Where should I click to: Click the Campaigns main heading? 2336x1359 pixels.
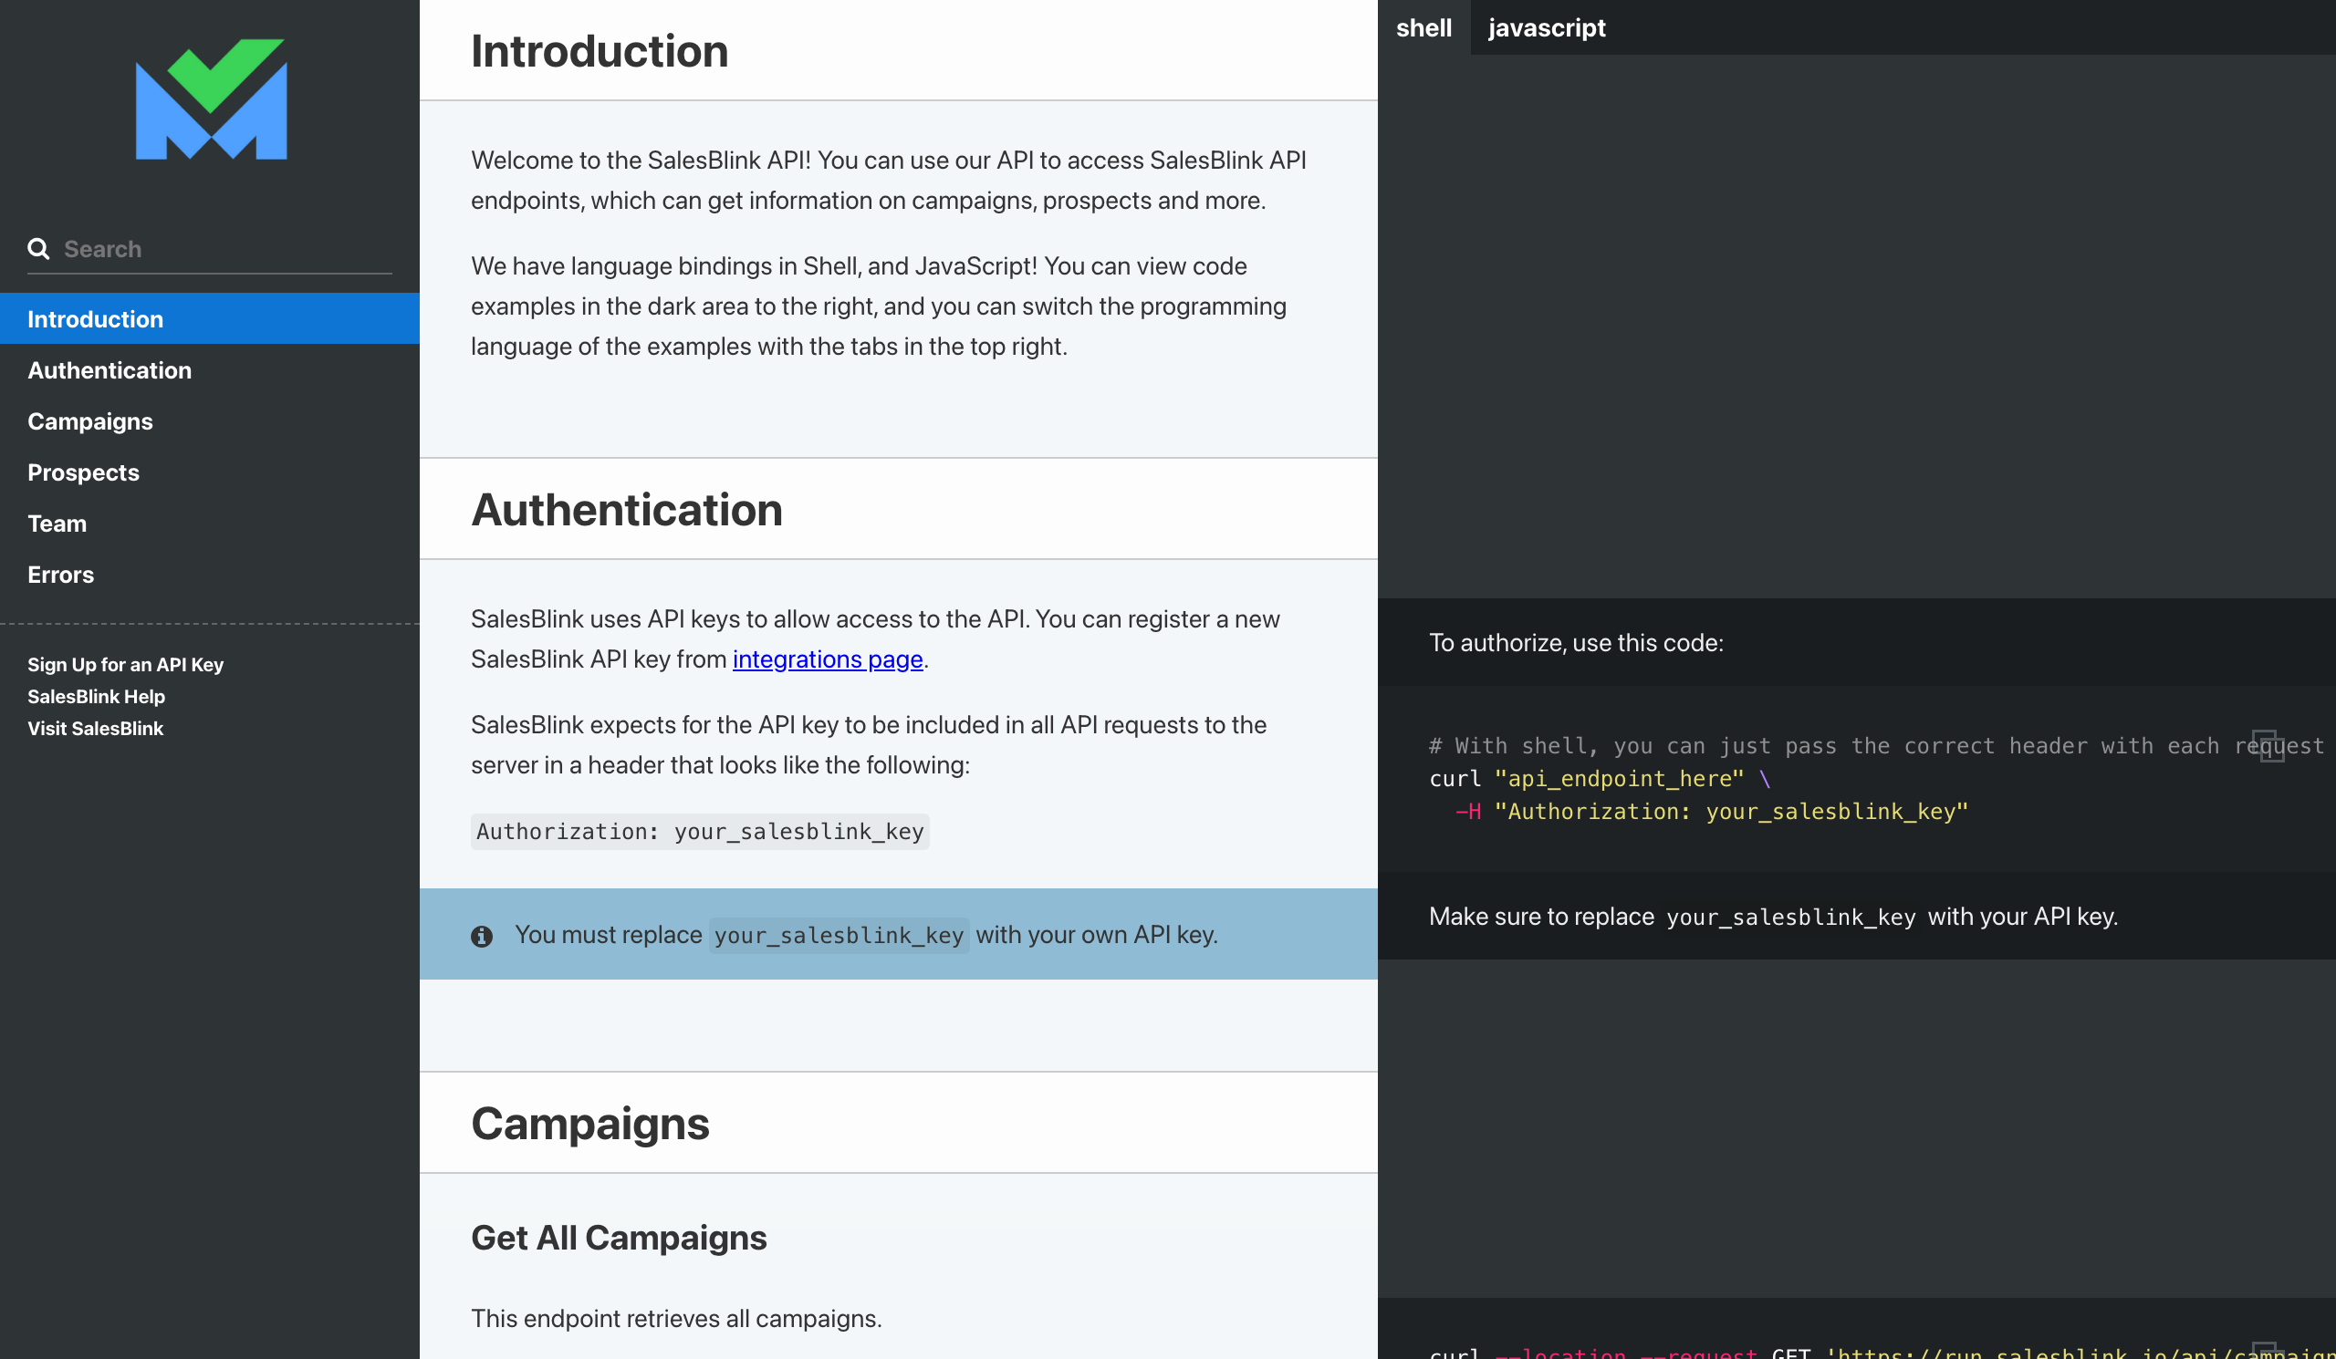click(589, 1124)
